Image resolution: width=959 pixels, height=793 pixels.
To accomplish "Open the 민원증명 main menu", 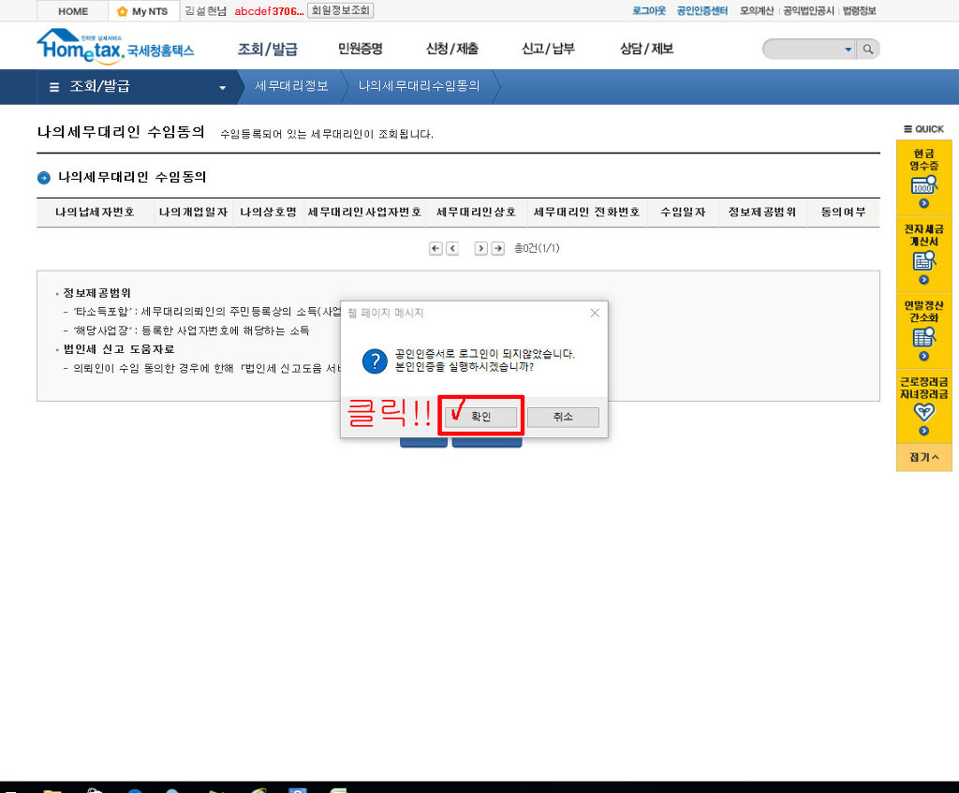I will click(x=361, y=49).
